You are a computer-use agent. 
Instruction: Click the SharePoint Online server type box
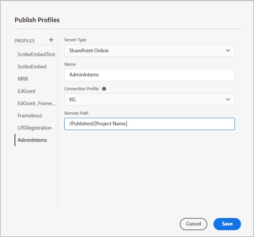pyautogui.click(x=145, y=50)
